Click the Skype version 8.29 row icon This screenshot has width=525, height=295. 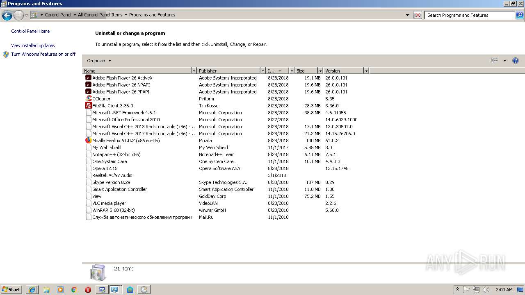coord(88,182)
